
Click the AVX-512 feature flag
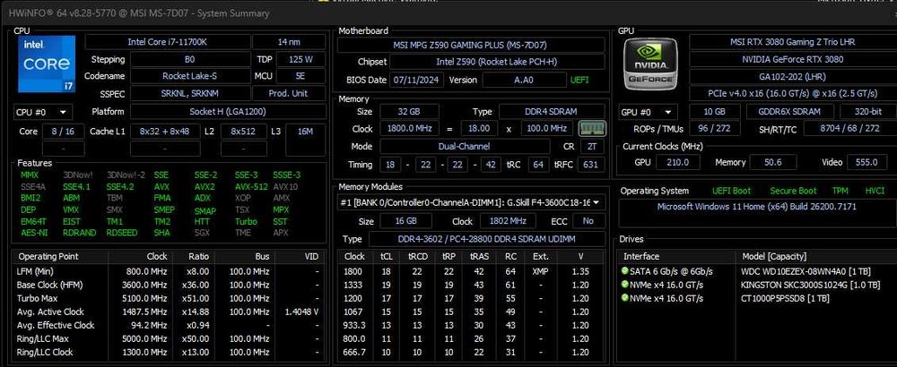251,187
